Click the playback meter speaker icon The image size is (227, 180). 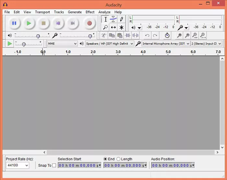click(x=133, y=28)
